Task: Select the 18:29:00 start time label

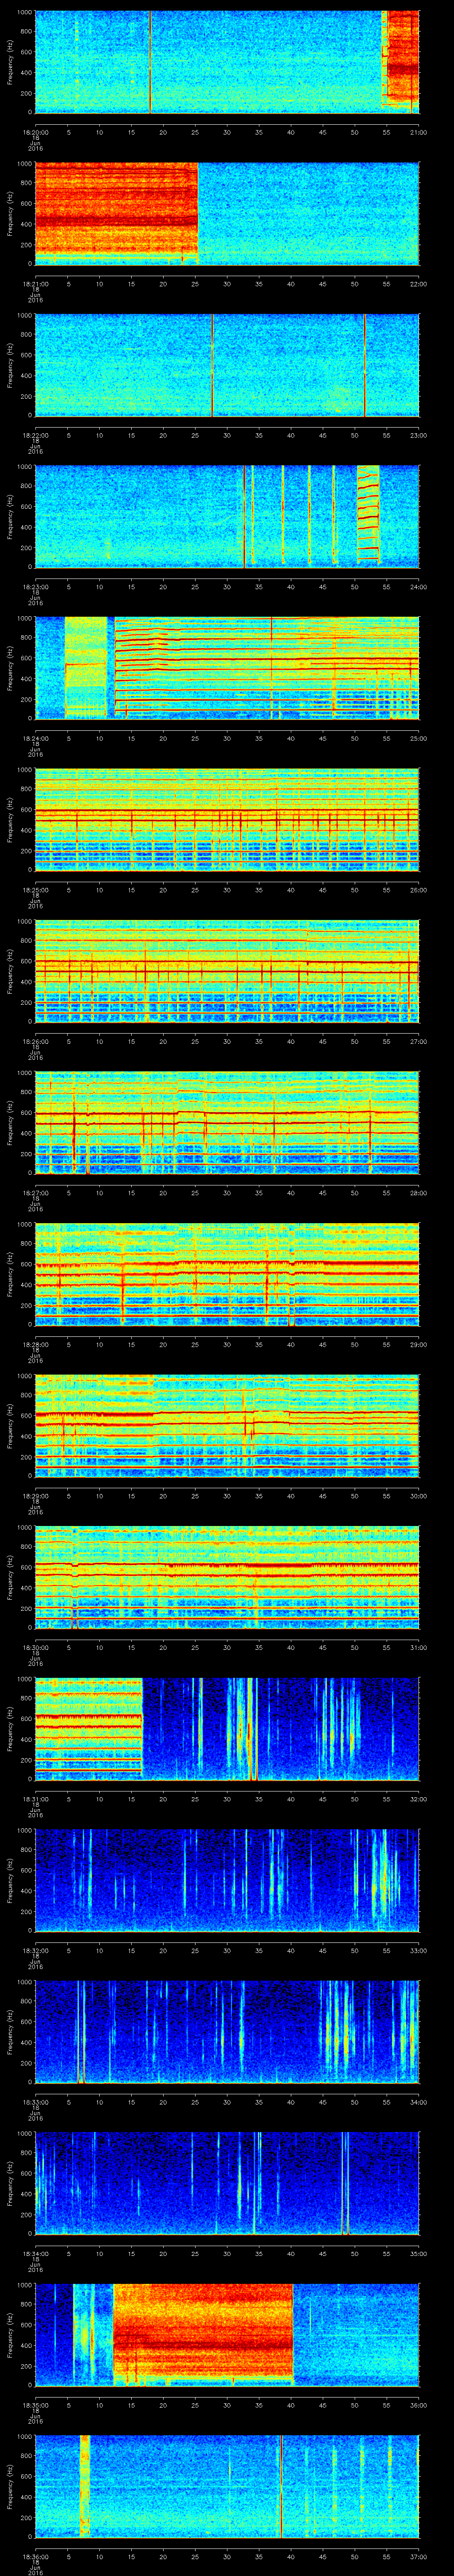Action: tap(35, 1496)
